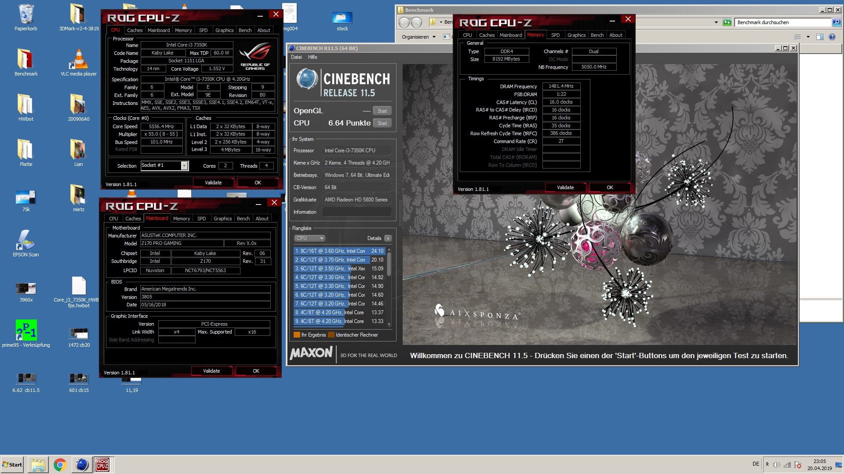Open Google Chrome from the taskbar
The height and width of the screenshot is (474, 844).
point(60,464)
